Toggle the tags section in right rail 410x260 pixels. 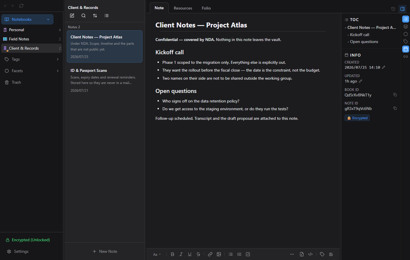point(406,42)
